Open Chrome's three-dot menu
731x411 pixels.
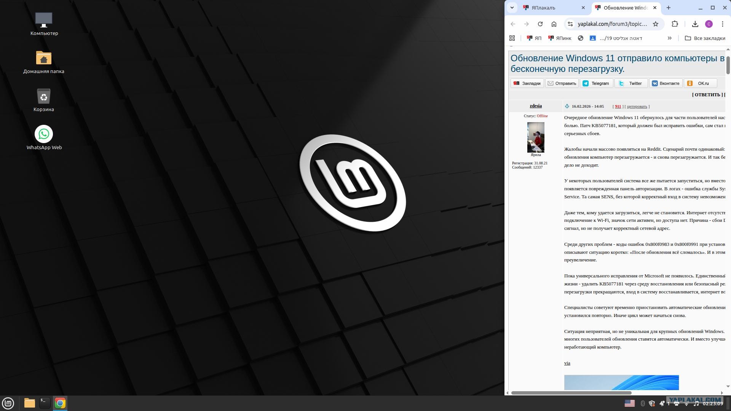click(x=723, y=24)
